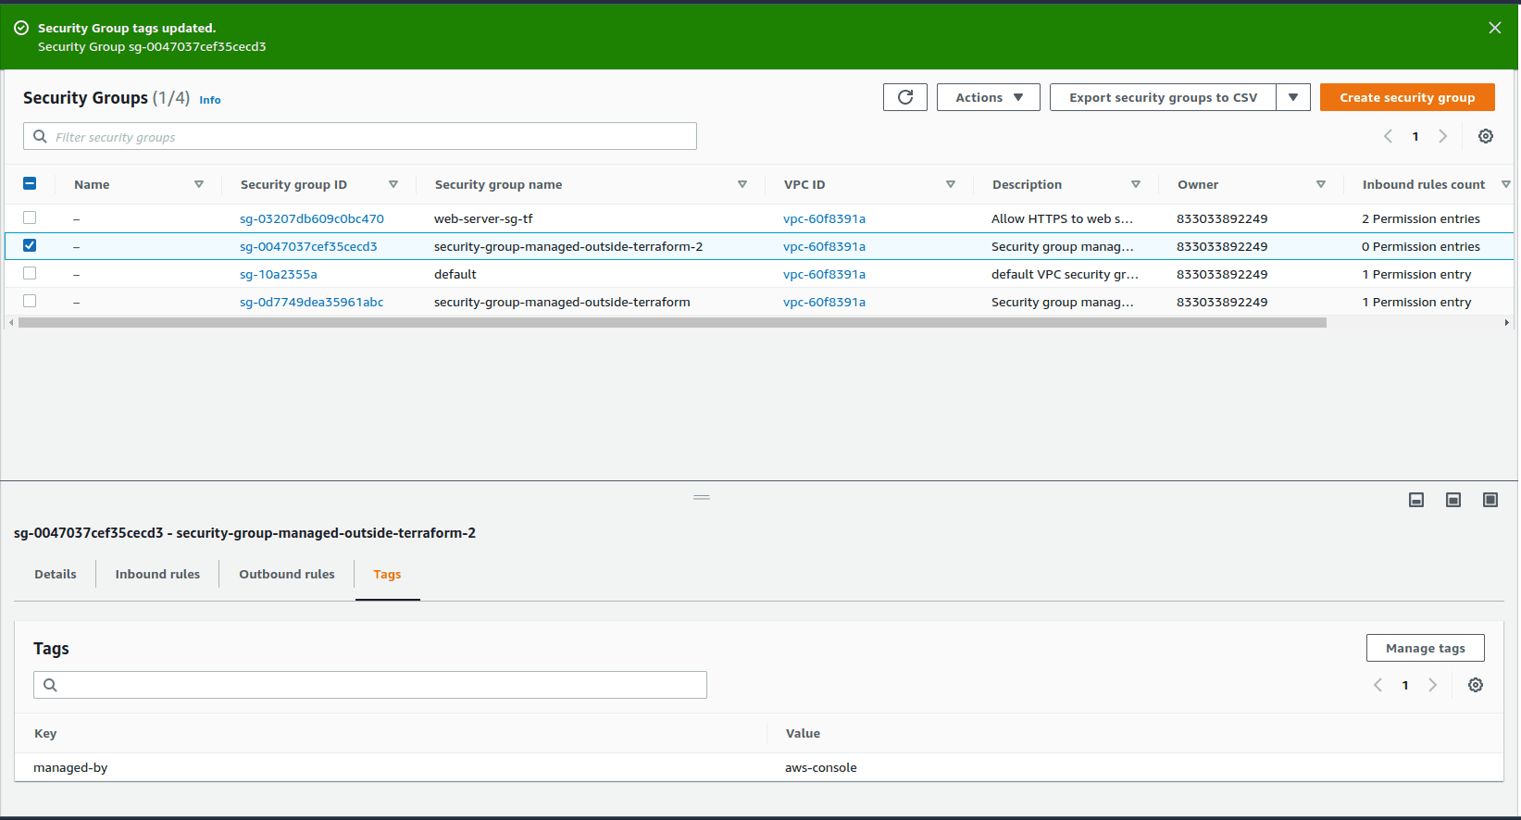The height and width of the screenshot is (820, 1521).
Task: Click '2 Permission entries' cell
Action: point(1421,218)
